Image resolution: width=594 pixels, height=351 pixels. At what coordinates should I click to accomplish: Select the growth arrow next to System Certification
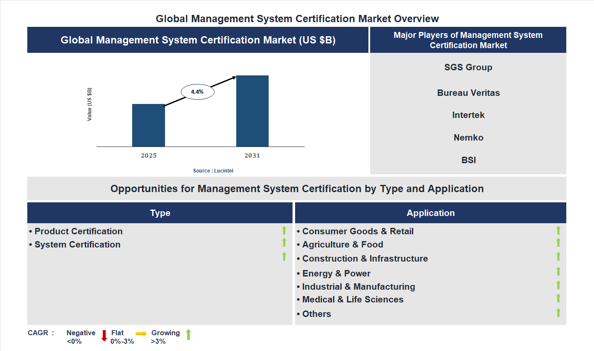tap(284, 243)
